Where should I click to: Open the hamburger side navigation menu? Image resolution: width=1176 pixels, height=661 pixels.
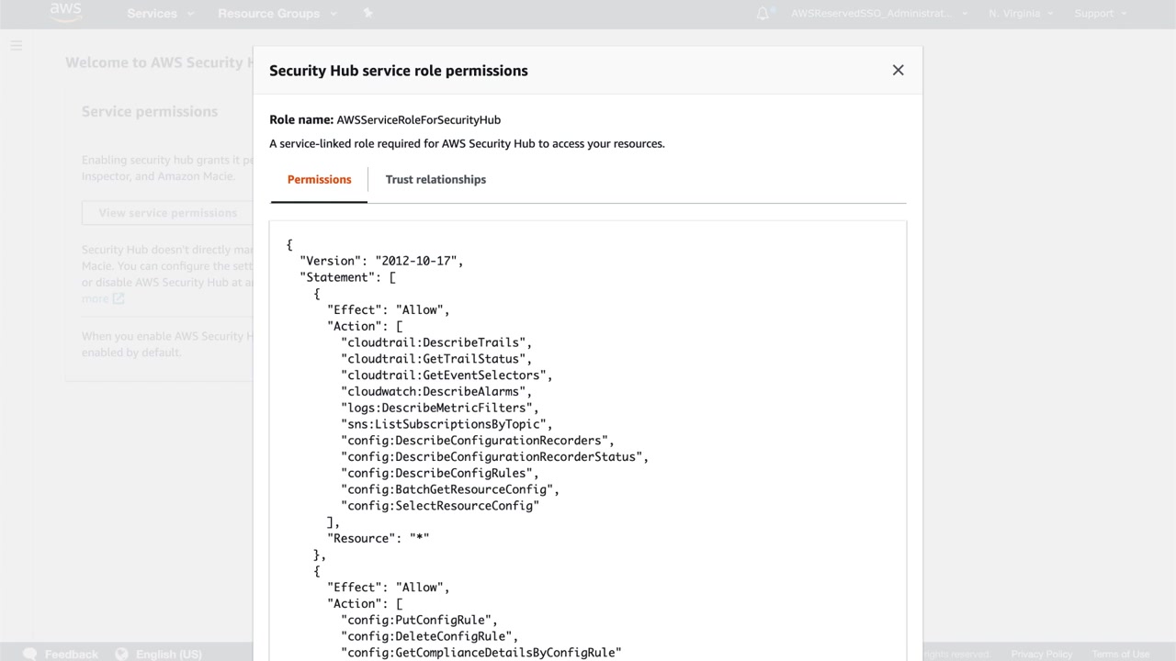(17, 45)
